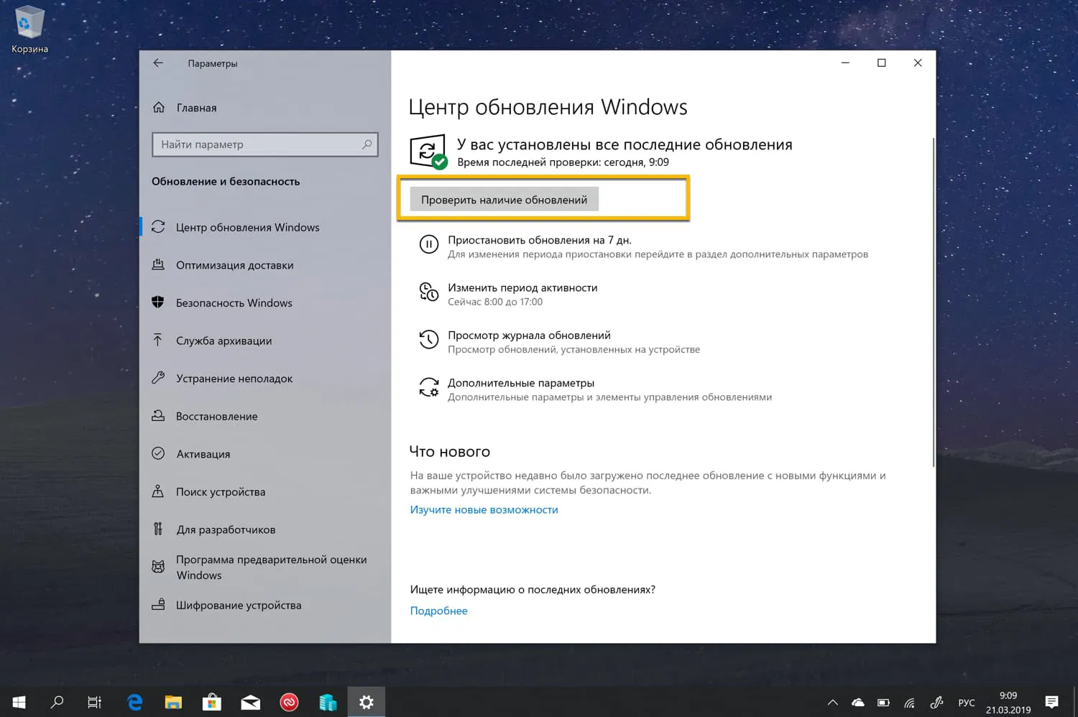This screenshot has width=1078, height=717.
Task: Open Просмотр журнала обновлений via the history icon
Action: [428, 340]
